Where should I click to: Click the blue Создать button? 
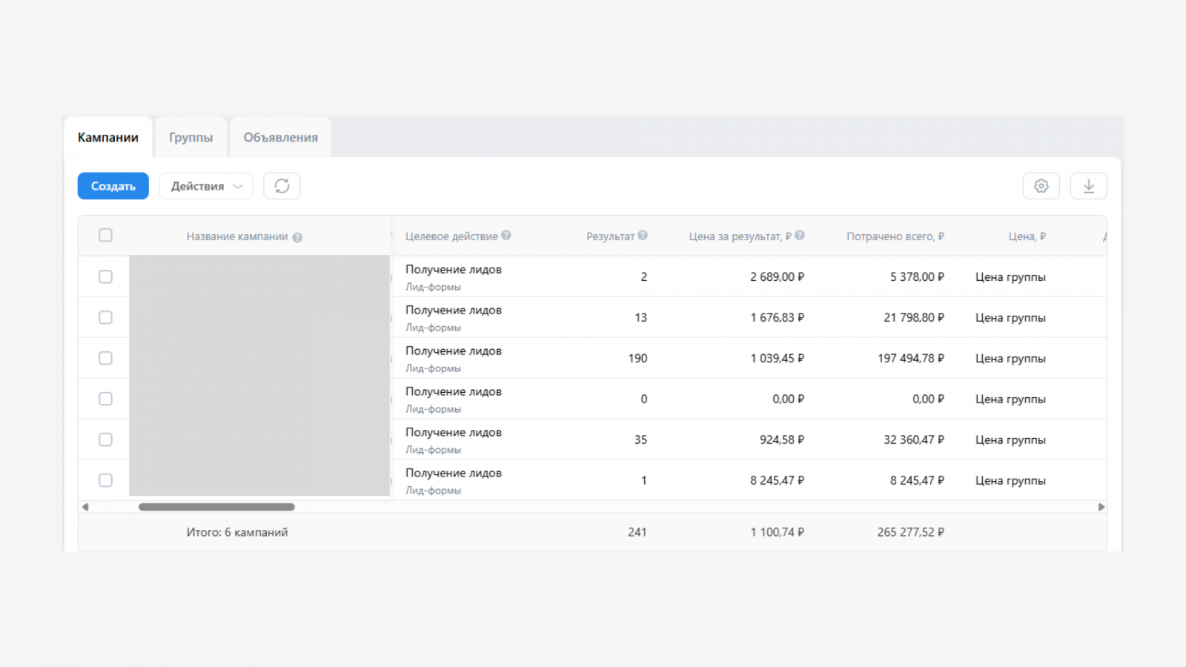tap(113, 186)
